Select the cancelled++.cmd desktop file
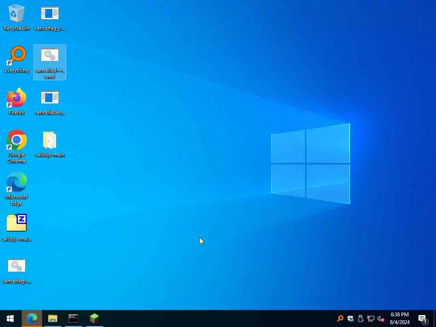Viewport: 436px width, 327px height. [49, 62]
